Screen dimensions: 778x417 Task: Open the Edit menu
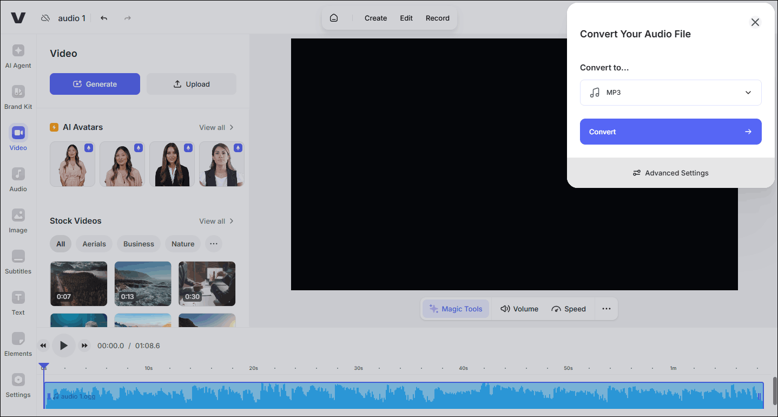[406, 18]
